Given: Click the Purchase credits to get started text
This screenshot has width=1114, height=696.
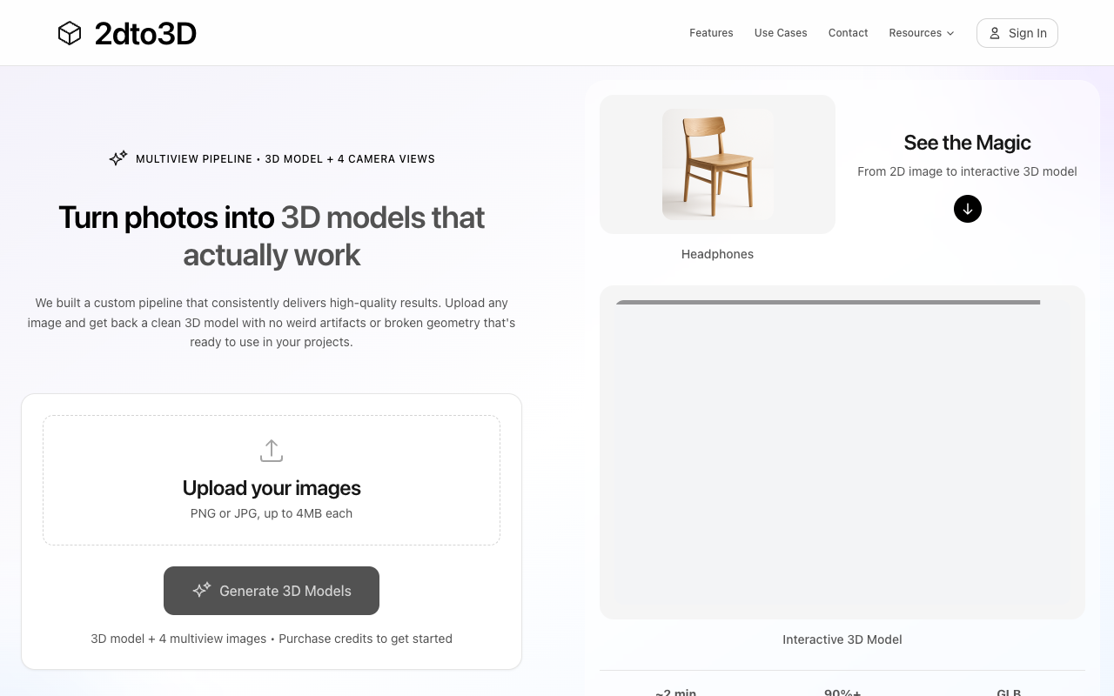Looking at the screenshot, I should 365,639.
